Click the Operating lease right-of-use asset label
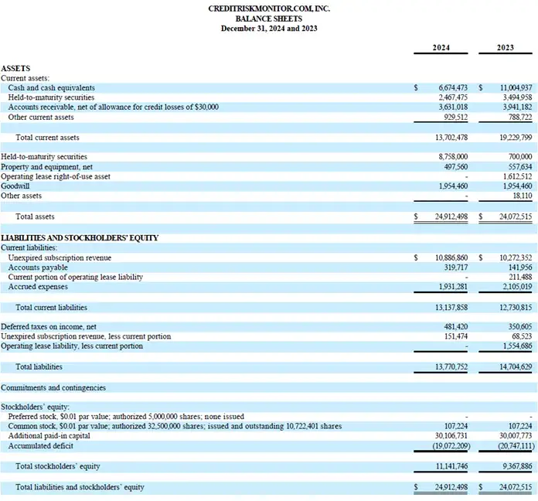The width and height of the screenshot is (538, 501). point(56,176)
